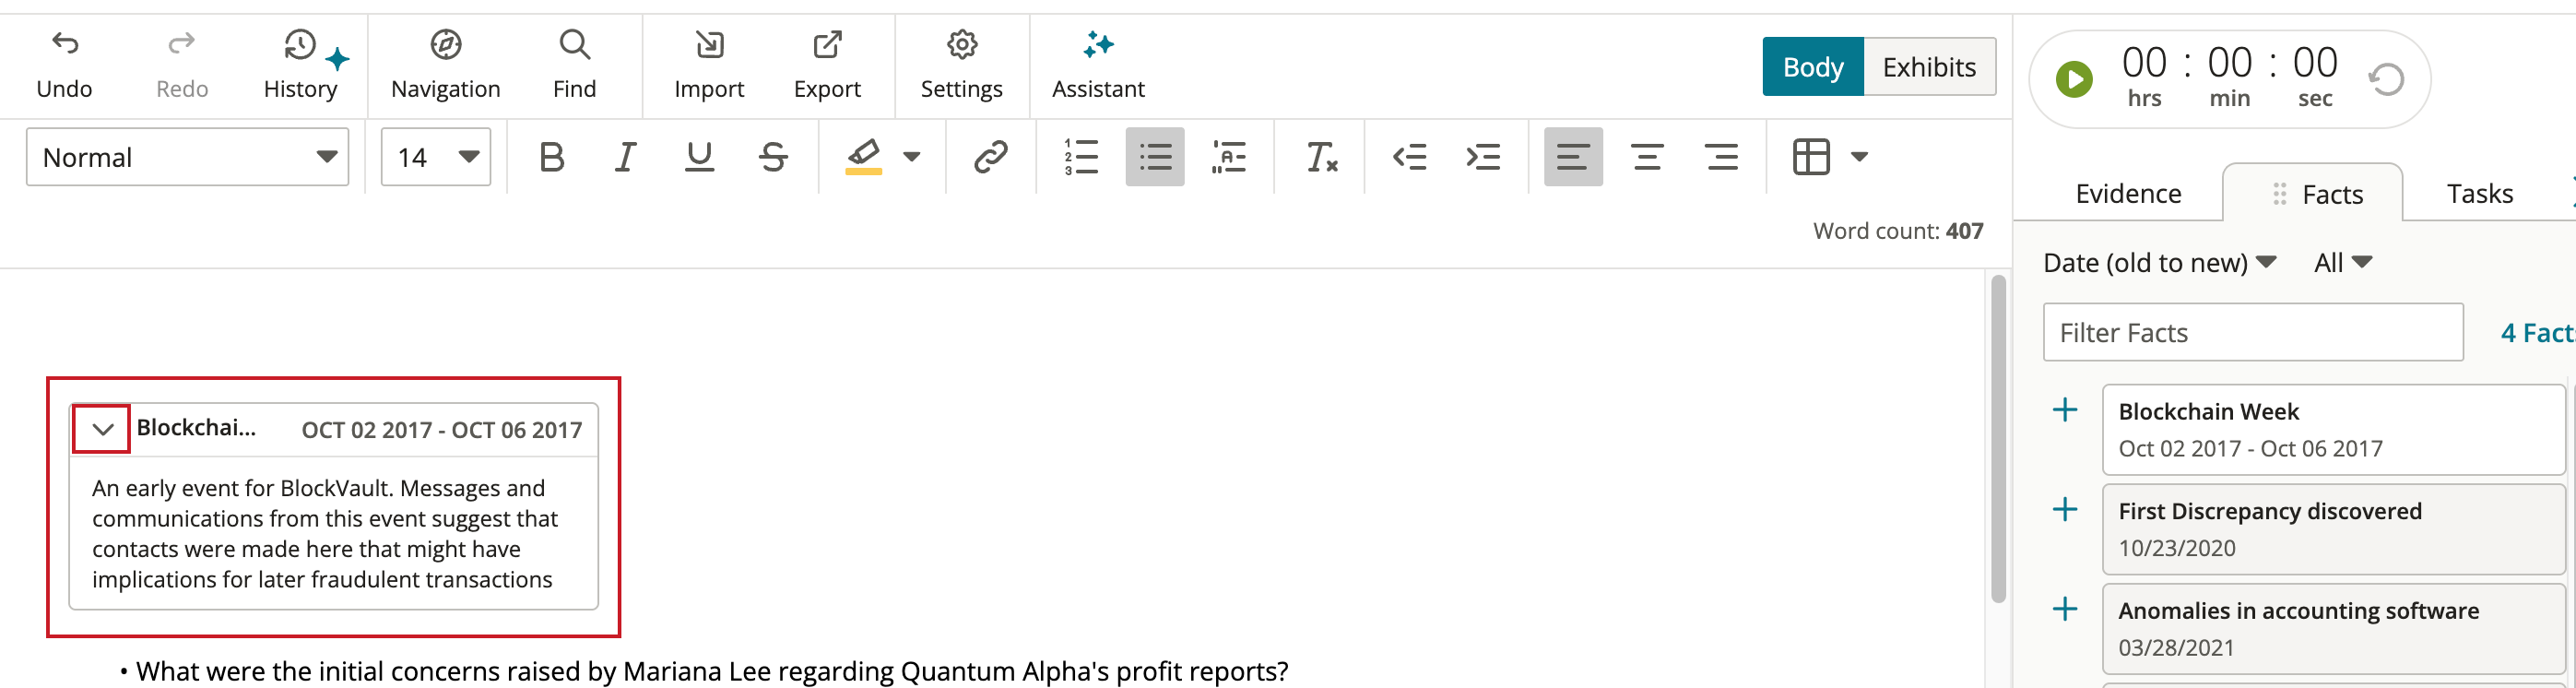Viewport: 2576px width, 688px height.
Task: Open Settings gear
Action: tap(962, 66)
